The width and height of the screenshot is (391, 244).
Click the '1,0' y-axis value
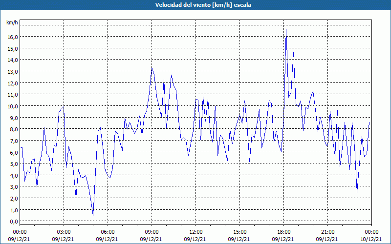pos(14,210)
